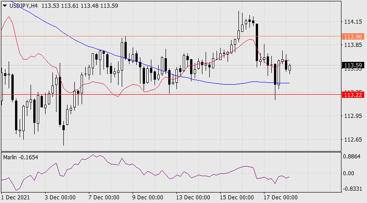The image size is (367, 203).
Task: Click the Marlin -0.1654 indicator label
Action: (x=21, y=157)
